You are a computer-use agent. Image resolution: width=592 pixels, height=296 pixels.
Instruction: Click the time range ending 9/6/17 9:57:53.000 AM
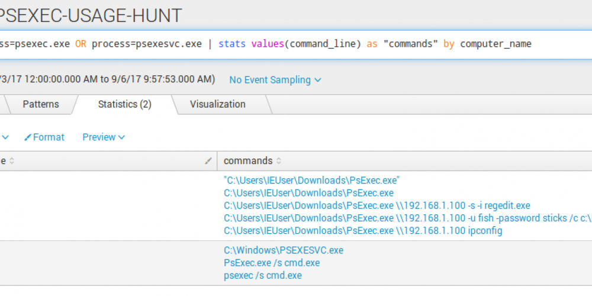[x=107, y=79]
